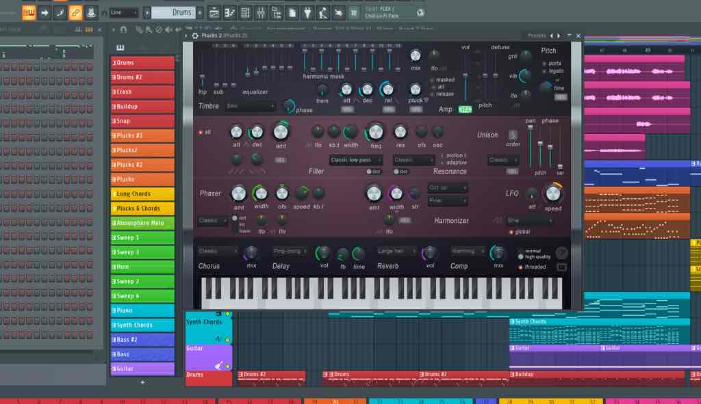This screenshot has height=404, width=701.
Task: Click the white piano icon above pattern list
Action: 120,48
